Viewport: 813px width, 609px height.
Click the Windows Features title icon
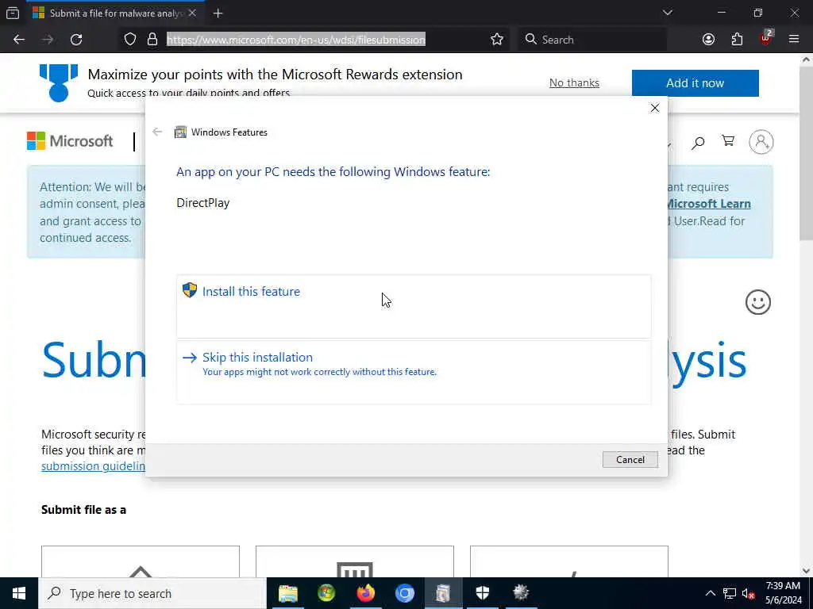180,132
